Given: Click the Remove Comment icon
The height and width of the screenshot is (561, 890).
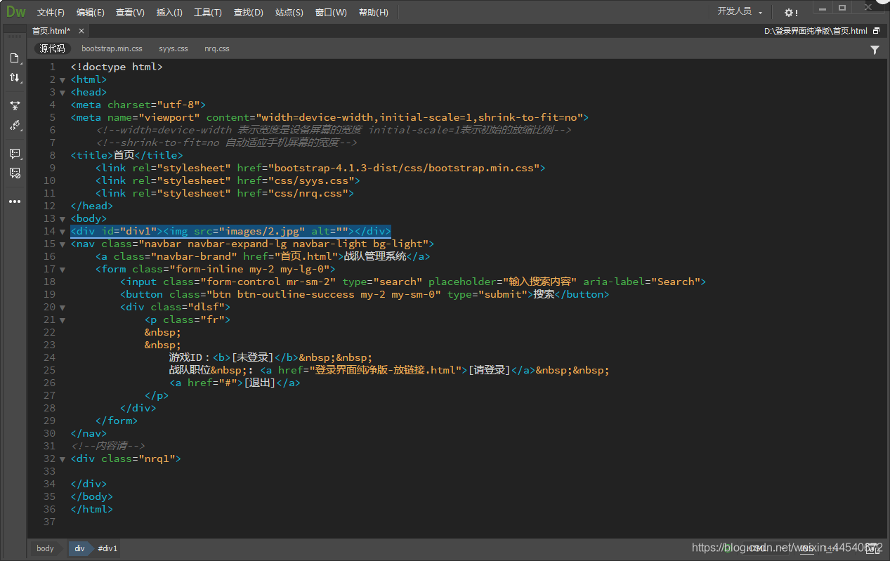Looking at the screenshot, I should 14,173.
